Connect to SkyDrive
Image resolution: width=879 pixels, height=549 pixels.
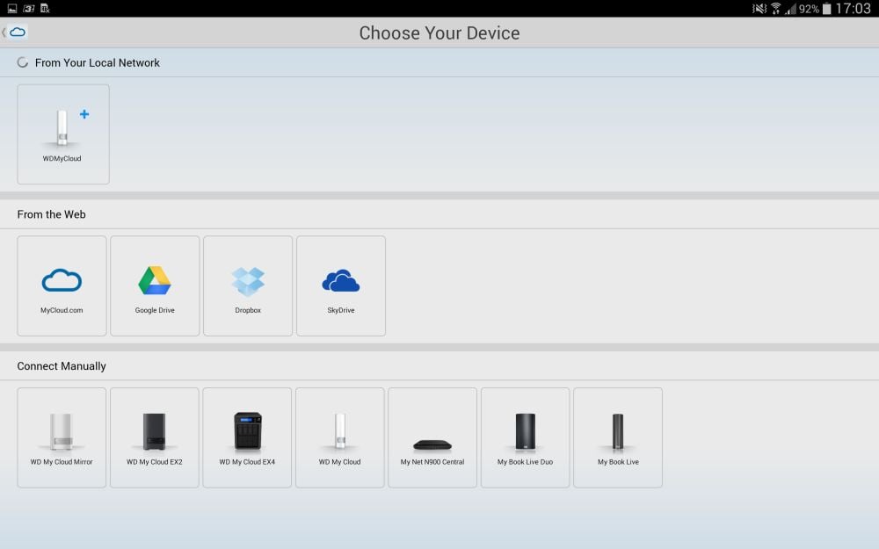click(x=341, y=285)
